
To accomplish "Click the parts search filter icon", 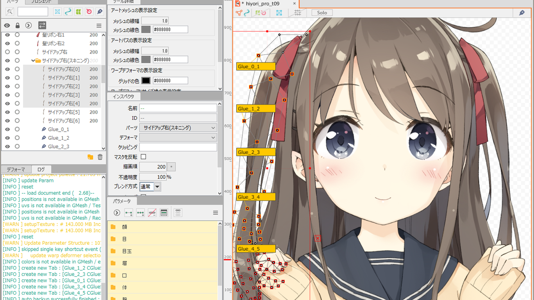I will pos(10,12).
